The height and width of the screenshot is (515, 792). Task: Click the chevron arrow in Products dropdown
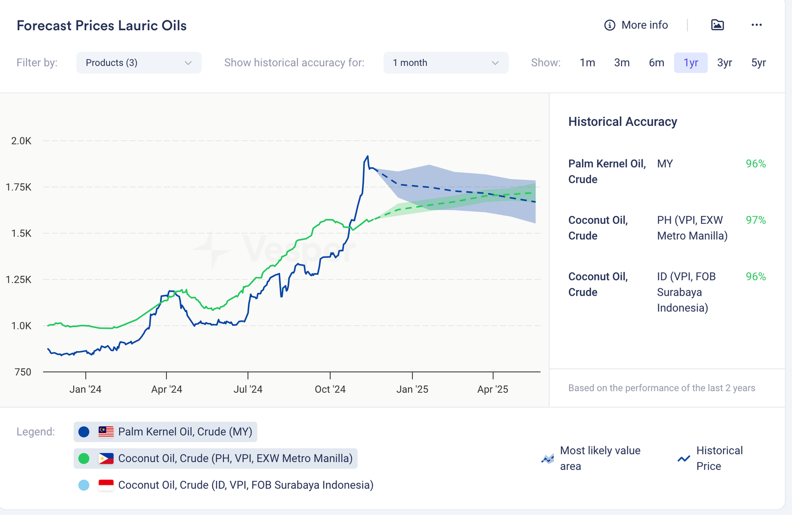pyautogui.click(x=188, y=63)
